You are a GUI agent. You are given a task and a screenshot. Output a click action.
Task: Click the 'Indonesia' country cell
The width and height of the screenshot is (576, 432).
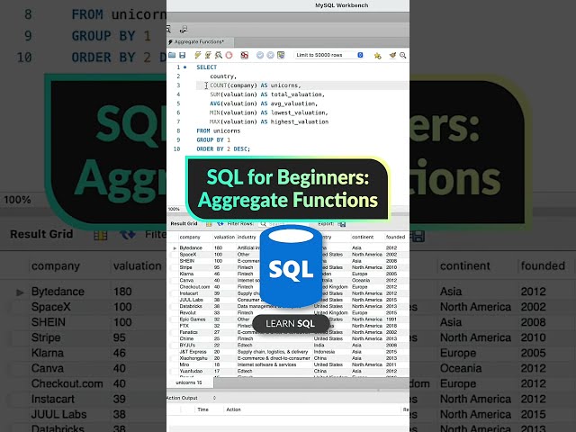[324, 352]
